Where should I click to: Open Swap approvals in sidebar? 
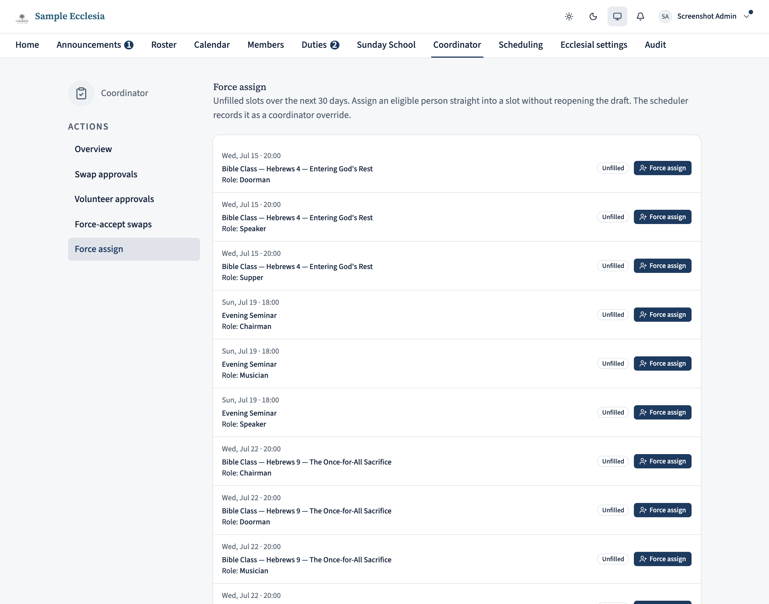[x=134, y=174]
